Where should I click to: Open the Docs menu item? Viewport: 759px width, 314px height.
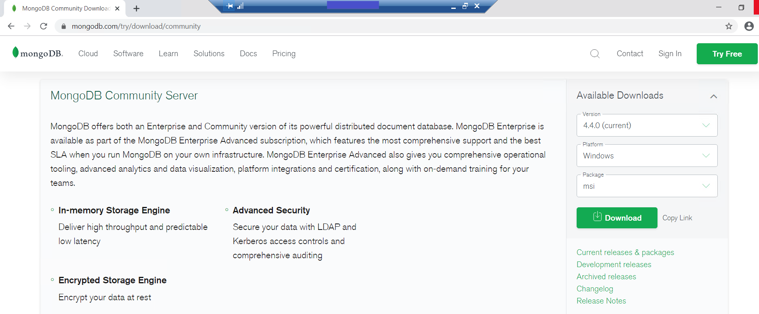pyautogui.click(x=248, y=54)
